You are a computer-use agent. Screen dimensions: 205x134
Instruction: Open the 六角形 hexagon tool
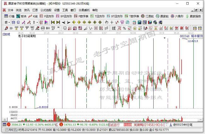tap(177, 16)
